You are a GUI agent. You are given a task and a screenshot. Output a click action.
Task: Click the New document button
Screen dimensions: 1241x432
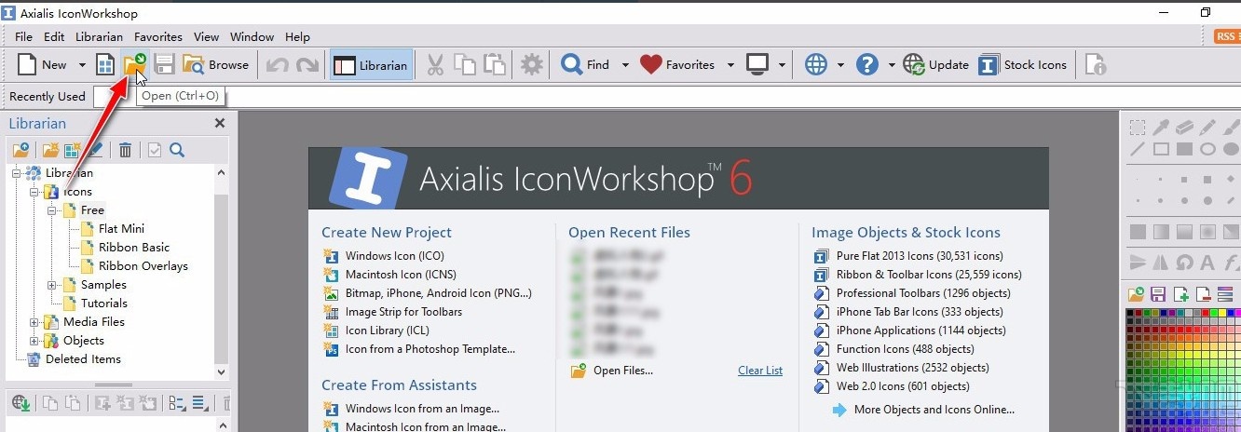coord(43,65)
